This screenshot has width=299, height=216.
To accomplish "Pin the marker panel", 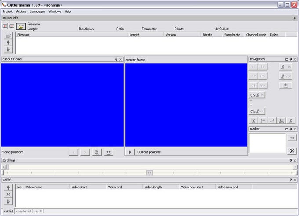I will (291, 129).
